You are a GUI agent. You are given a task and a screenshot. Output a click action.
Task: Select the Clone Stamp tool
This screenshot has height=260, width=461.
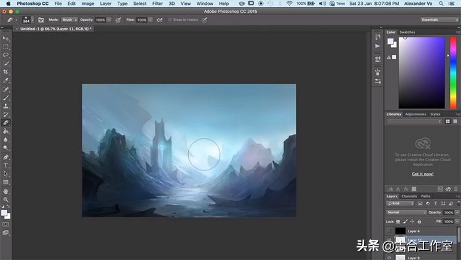point(6,106)
